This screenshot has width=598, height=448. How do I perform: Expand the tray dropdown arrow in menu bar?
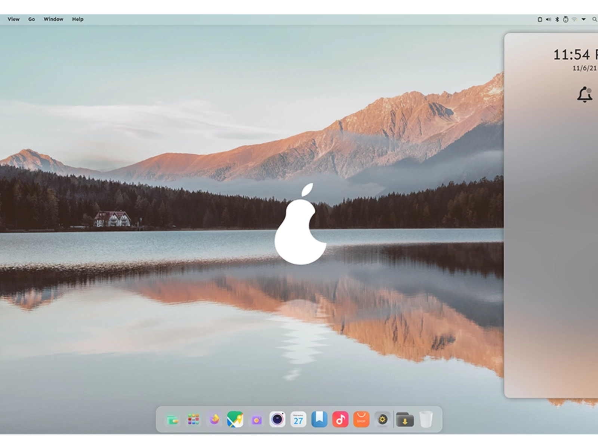[x=583, y=19]
